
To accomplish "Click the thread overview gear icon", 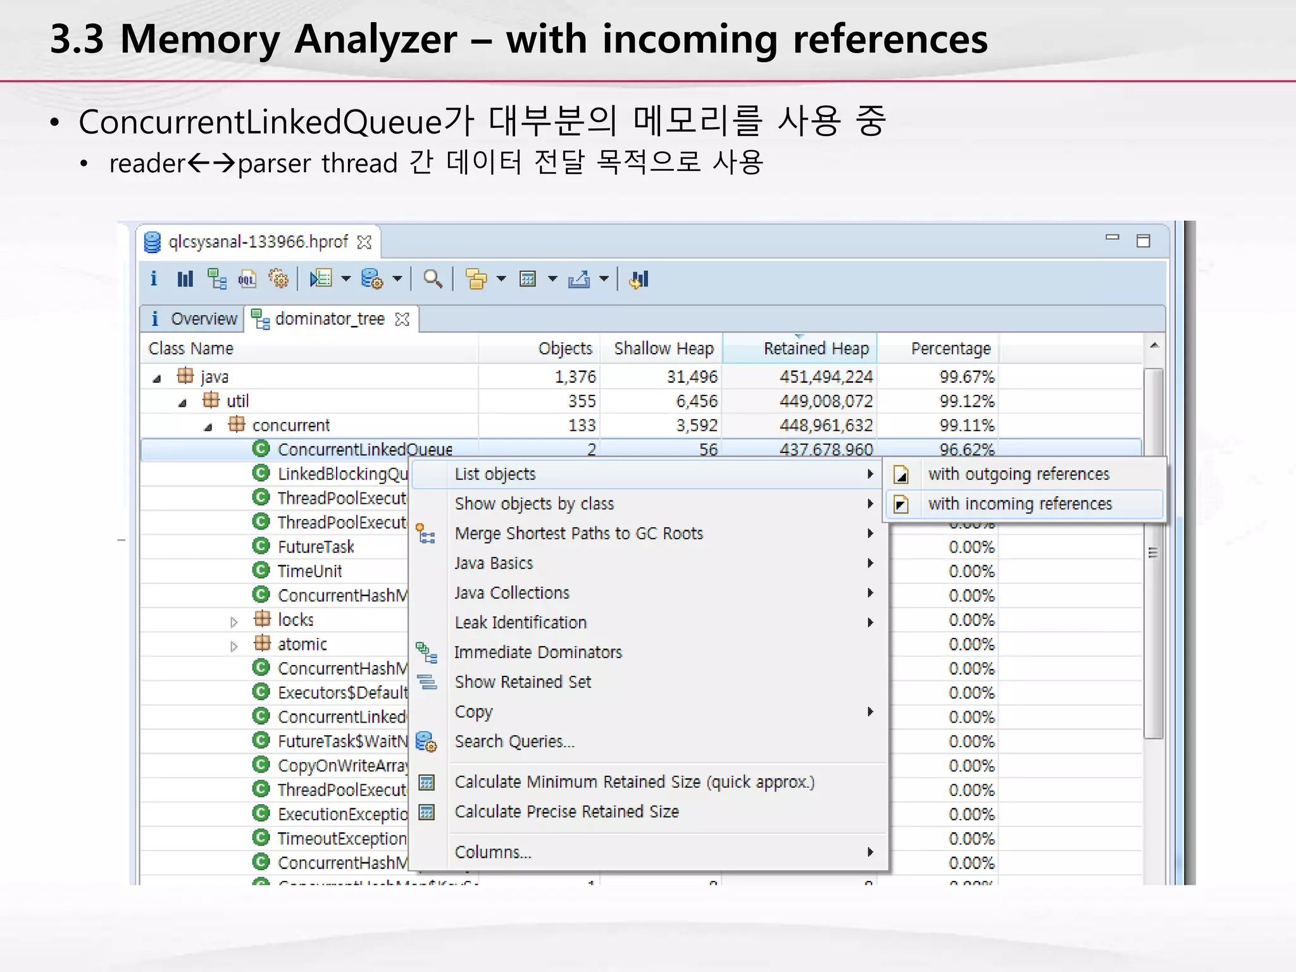I will pos(278,278).
